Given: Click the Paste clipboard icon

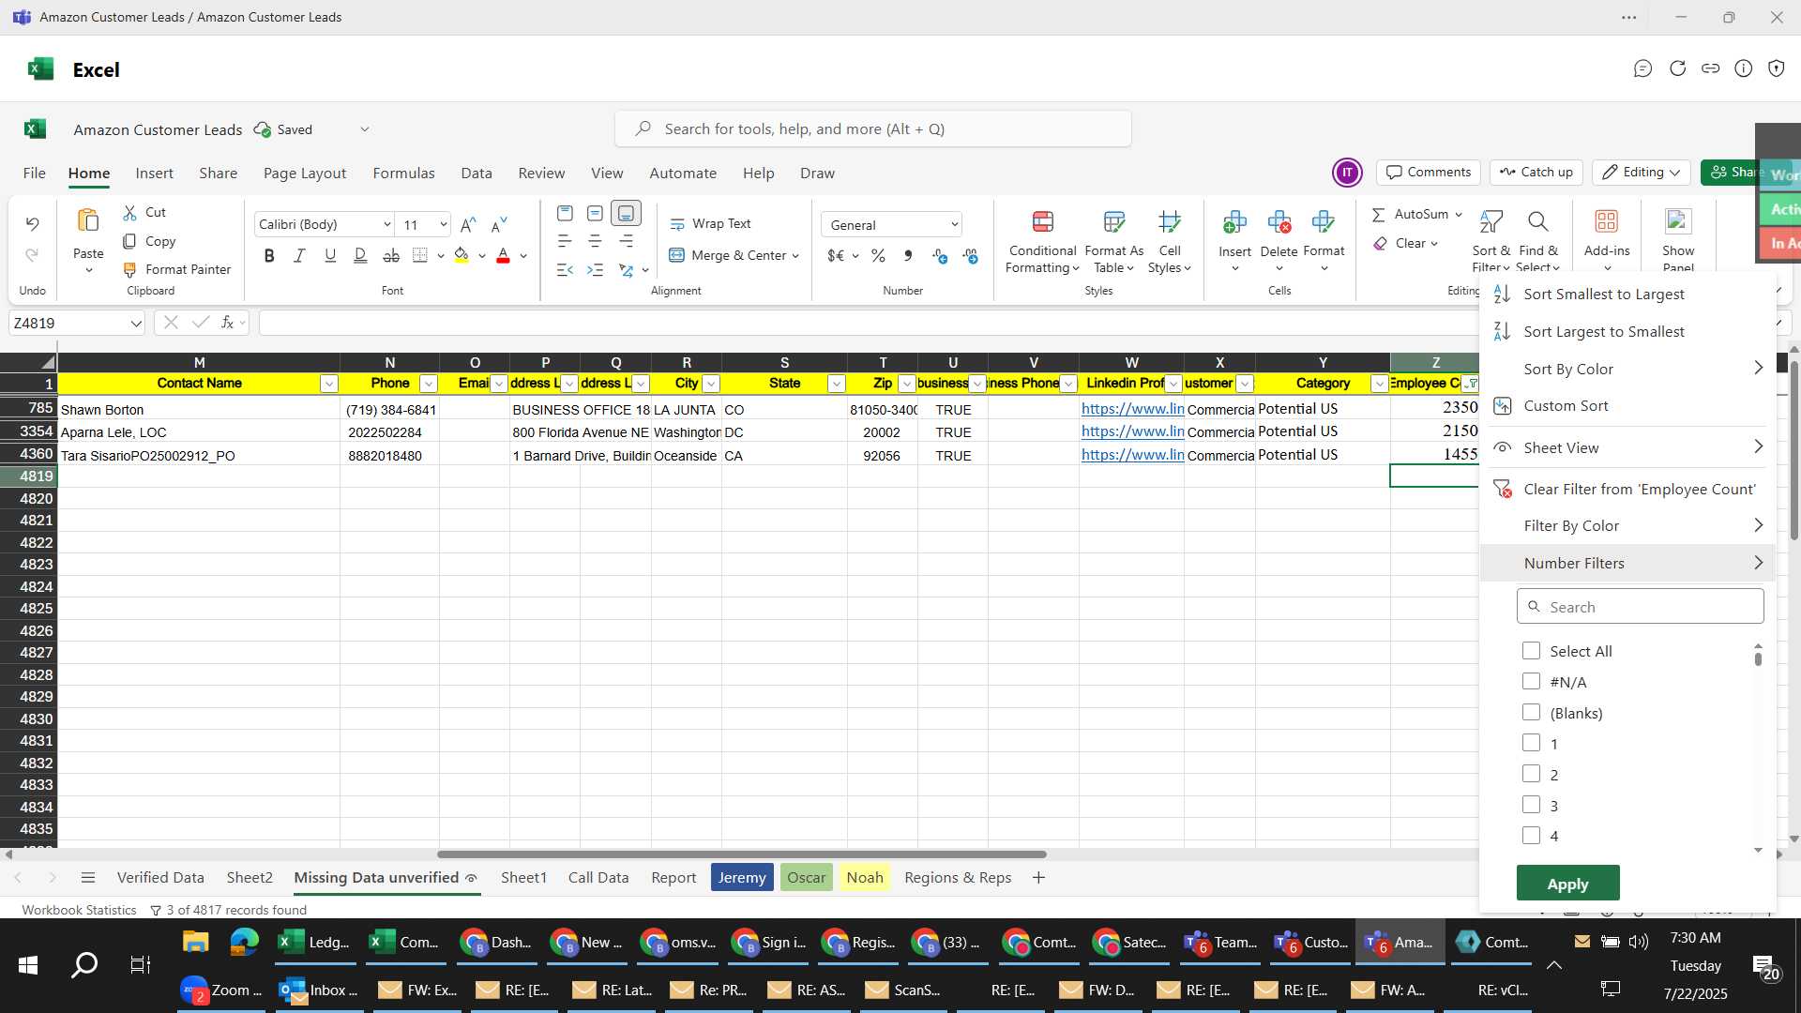Looking at the screenshot, I should click(88, 221).
